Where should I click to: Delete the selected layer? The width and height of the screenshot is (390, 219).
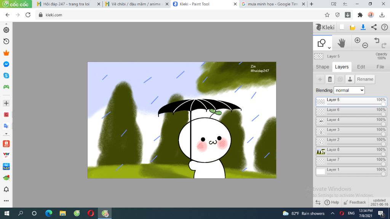(x=330, y=79)
